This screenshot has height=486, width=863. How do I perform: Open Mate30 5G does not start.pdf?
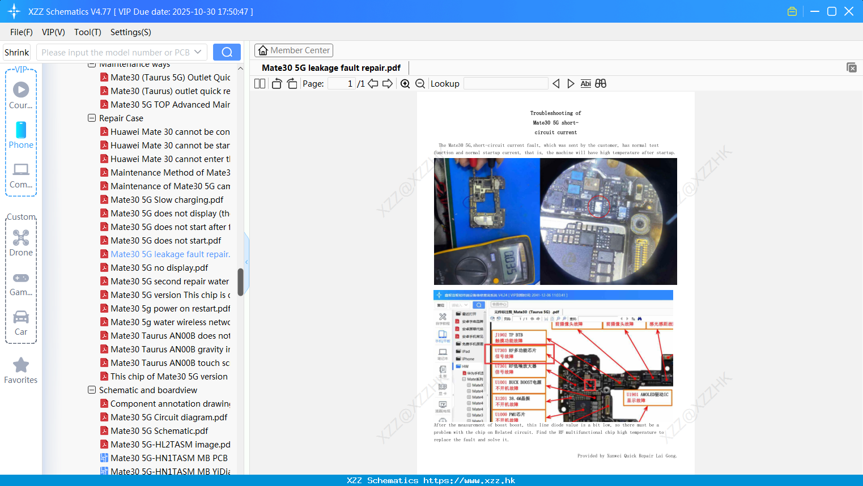coord(160,241)
